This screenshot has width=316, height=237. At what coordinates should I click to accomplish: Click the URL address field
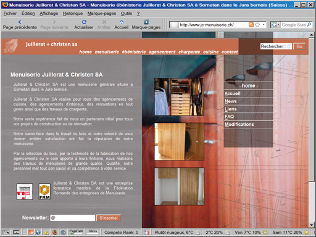(x=213, y=25)
